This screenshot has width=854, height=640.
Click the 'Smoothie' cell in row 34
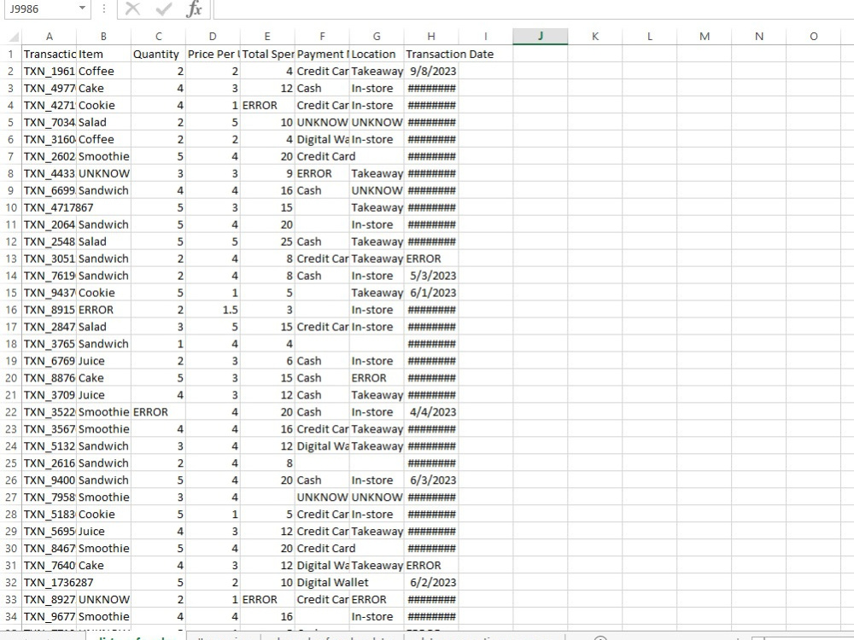click(x=103, y=617)
